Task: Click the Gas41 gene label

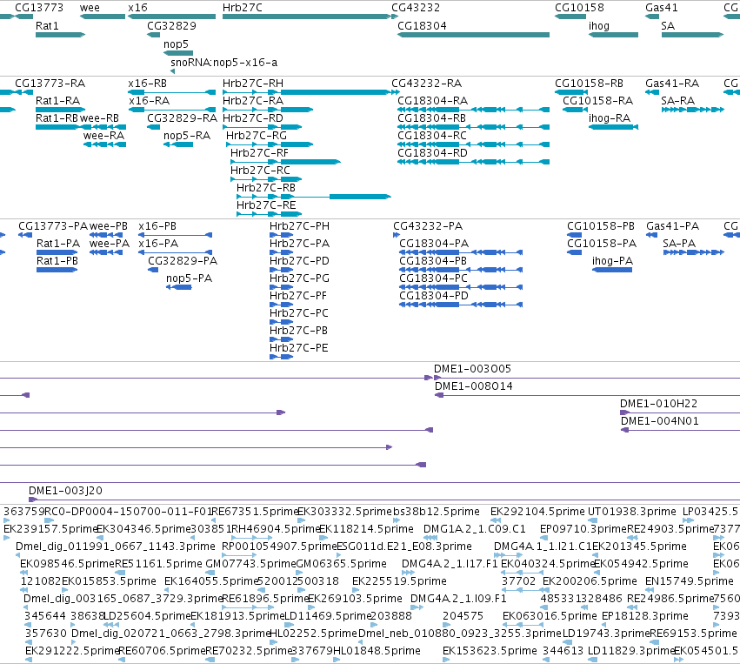Action: coord(662,8)
